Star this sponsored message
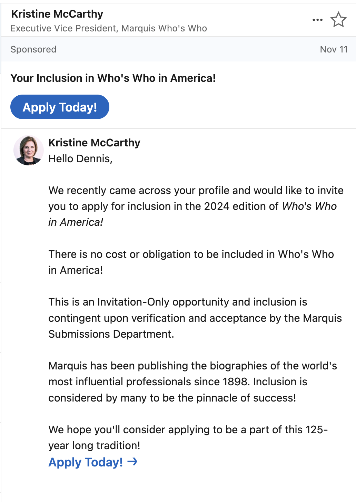The image size is (356, 502). (338, 20)
